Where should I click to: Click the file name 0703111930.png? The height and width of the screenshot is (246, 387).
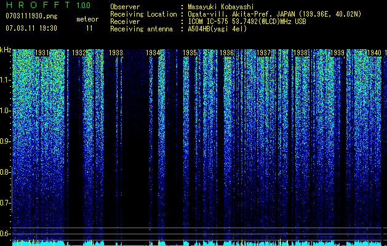pos(31,17)
